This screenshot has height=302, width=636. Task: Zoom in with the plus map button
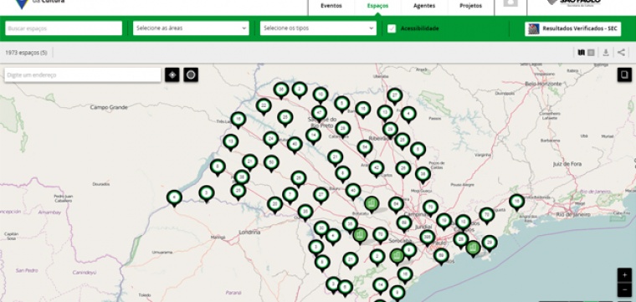click(624, 275)
